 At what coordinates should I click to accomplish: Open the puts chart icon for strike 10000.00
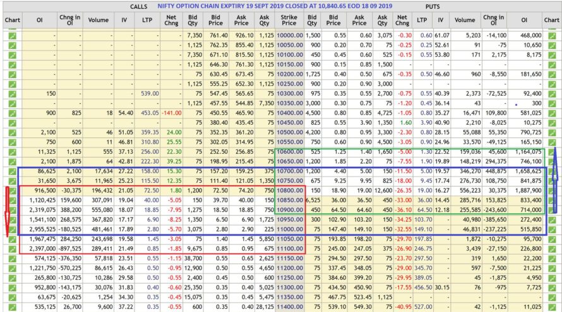pyautogui.click(x=552, y=36)
